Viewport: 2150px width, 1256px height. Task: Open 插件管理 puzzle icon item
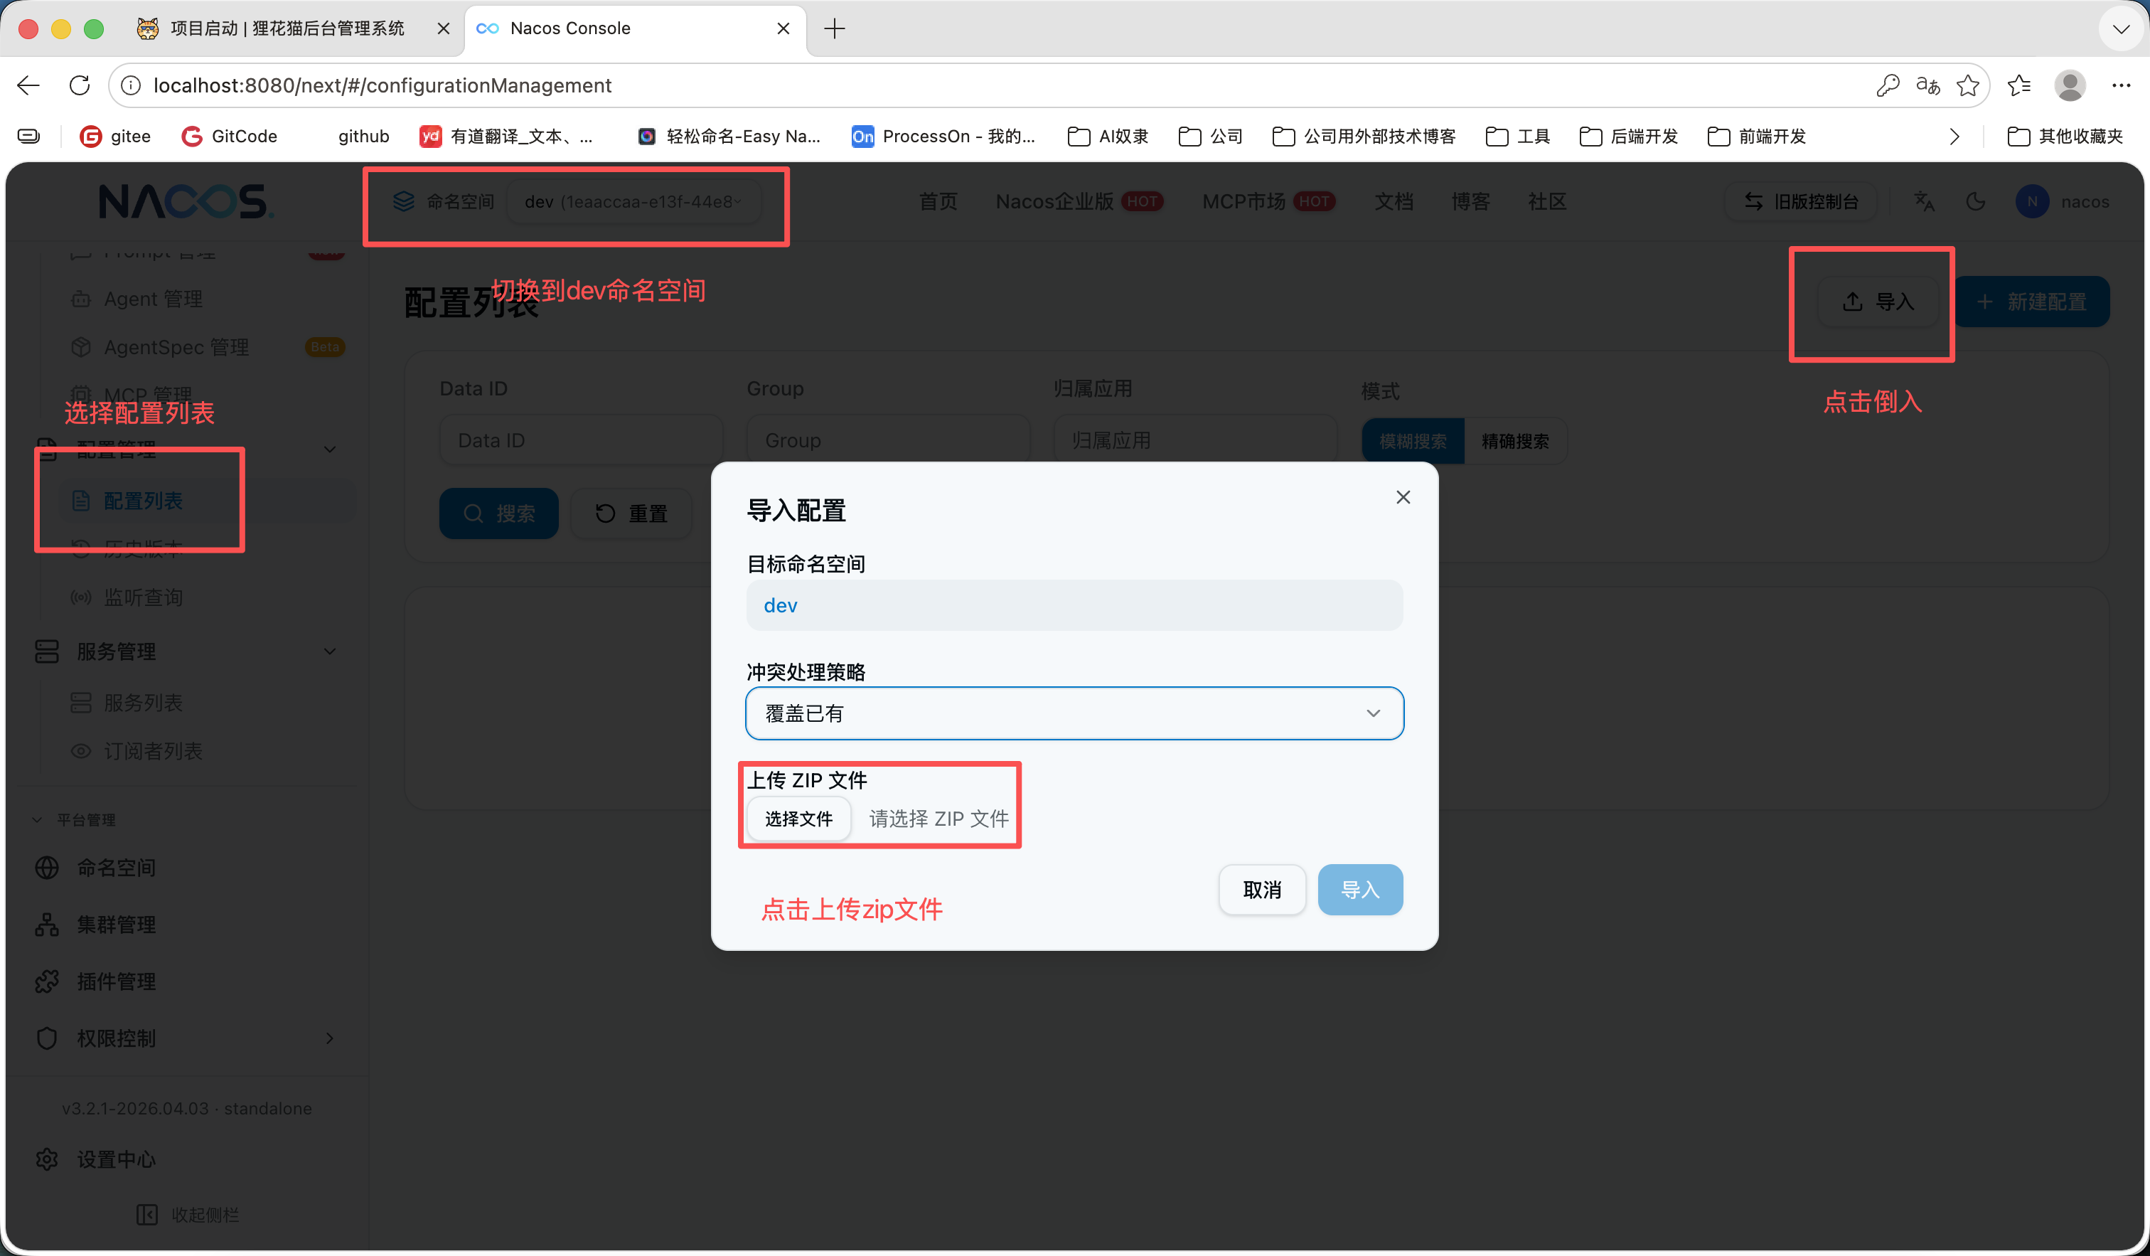[x=47, y=981]
